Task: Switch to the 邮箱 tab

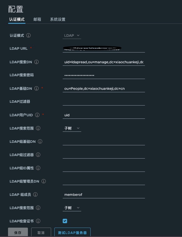Action: 37,19
